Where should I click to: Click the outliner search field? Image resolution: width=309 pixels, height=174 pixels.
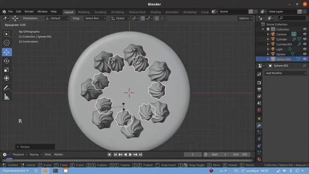(292, 18)
